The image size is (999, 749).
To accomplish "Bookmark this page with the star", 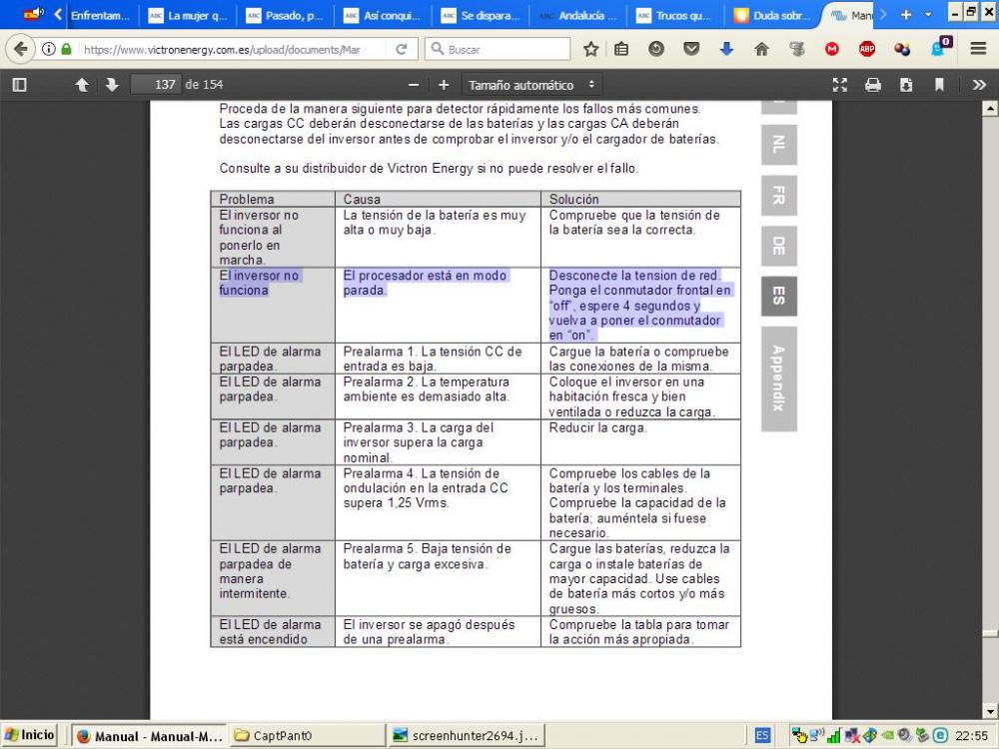I will 591,49.
